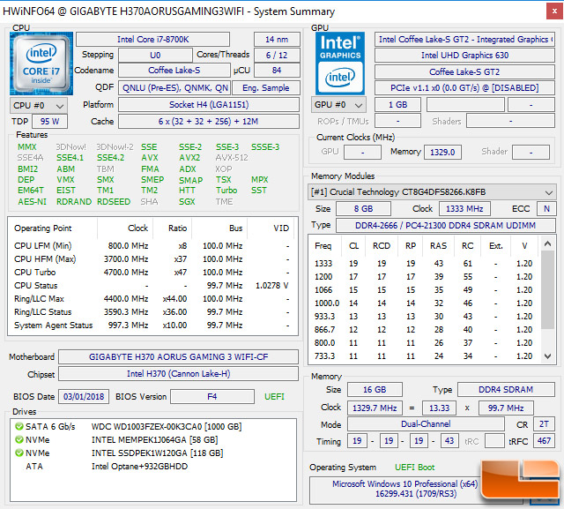Screen dimensions: 564x509
Task: Click the Stepping U0 field
Action: click(155, 55)
